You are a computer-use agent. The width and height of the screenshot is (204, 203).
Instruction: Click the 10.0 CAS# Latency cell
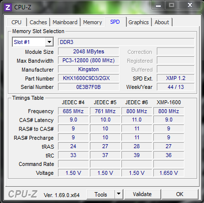[105, 120]
